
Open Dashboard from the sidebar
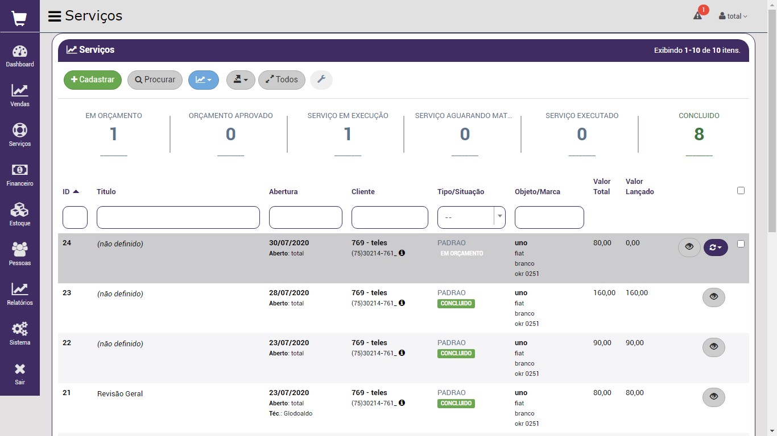pyautogui.click(x=20, y=56)
